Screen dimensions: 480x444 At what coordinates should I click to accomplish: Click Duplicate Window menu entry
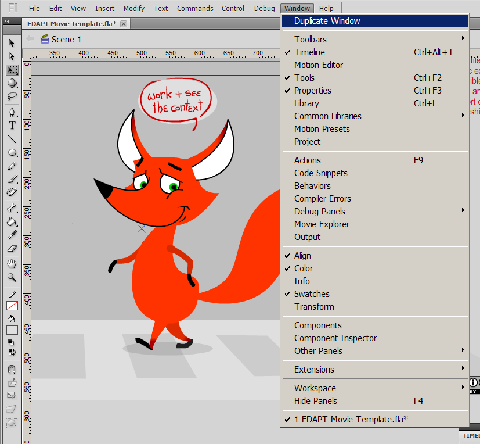(x=327, y=21)
